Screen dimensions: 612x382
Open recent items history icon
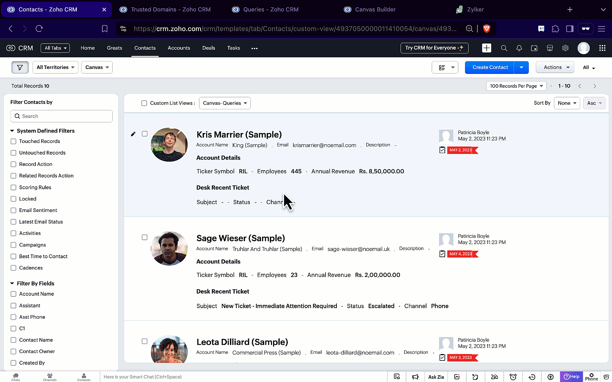[532, 377]
